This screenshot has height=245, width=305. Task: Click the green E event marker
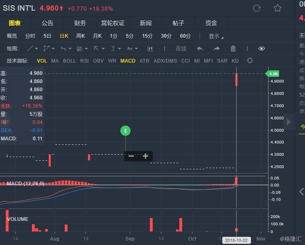click(126, 131)
